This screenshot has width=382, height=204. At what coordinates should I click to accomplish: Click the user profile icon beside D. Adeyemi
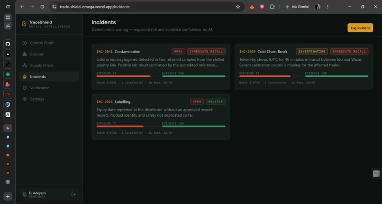coord(24,195)
